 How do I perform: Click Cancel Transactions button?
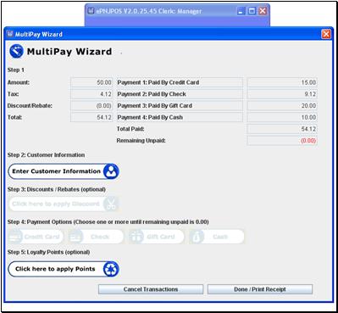[151, 289]
